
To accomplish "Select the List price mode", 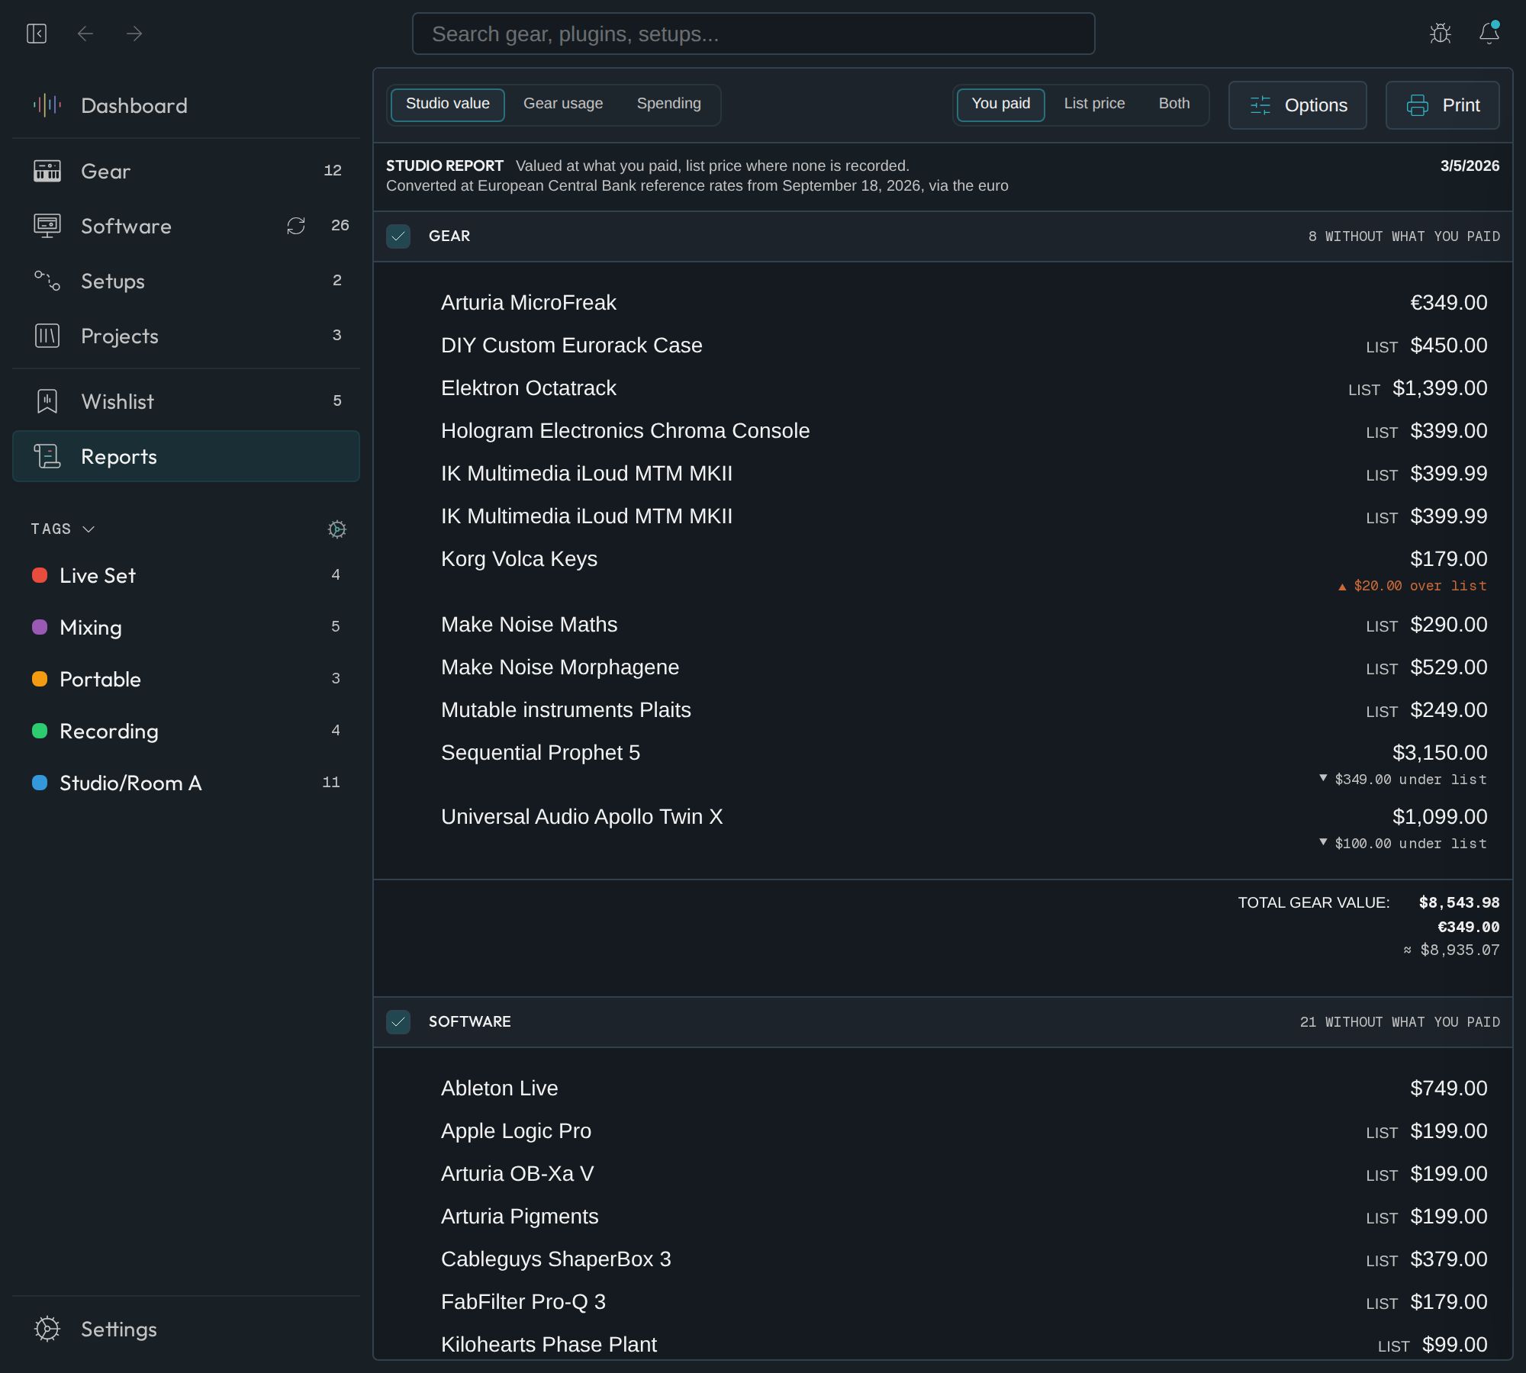I will click(x=1094, y=104).
